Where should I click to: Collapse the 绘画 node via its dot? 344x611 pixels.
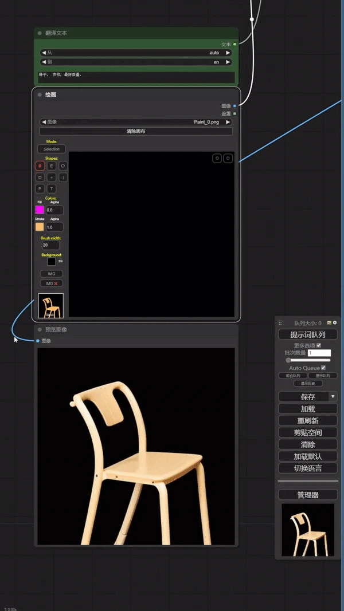pyautogui.click(x=40, y=94)
